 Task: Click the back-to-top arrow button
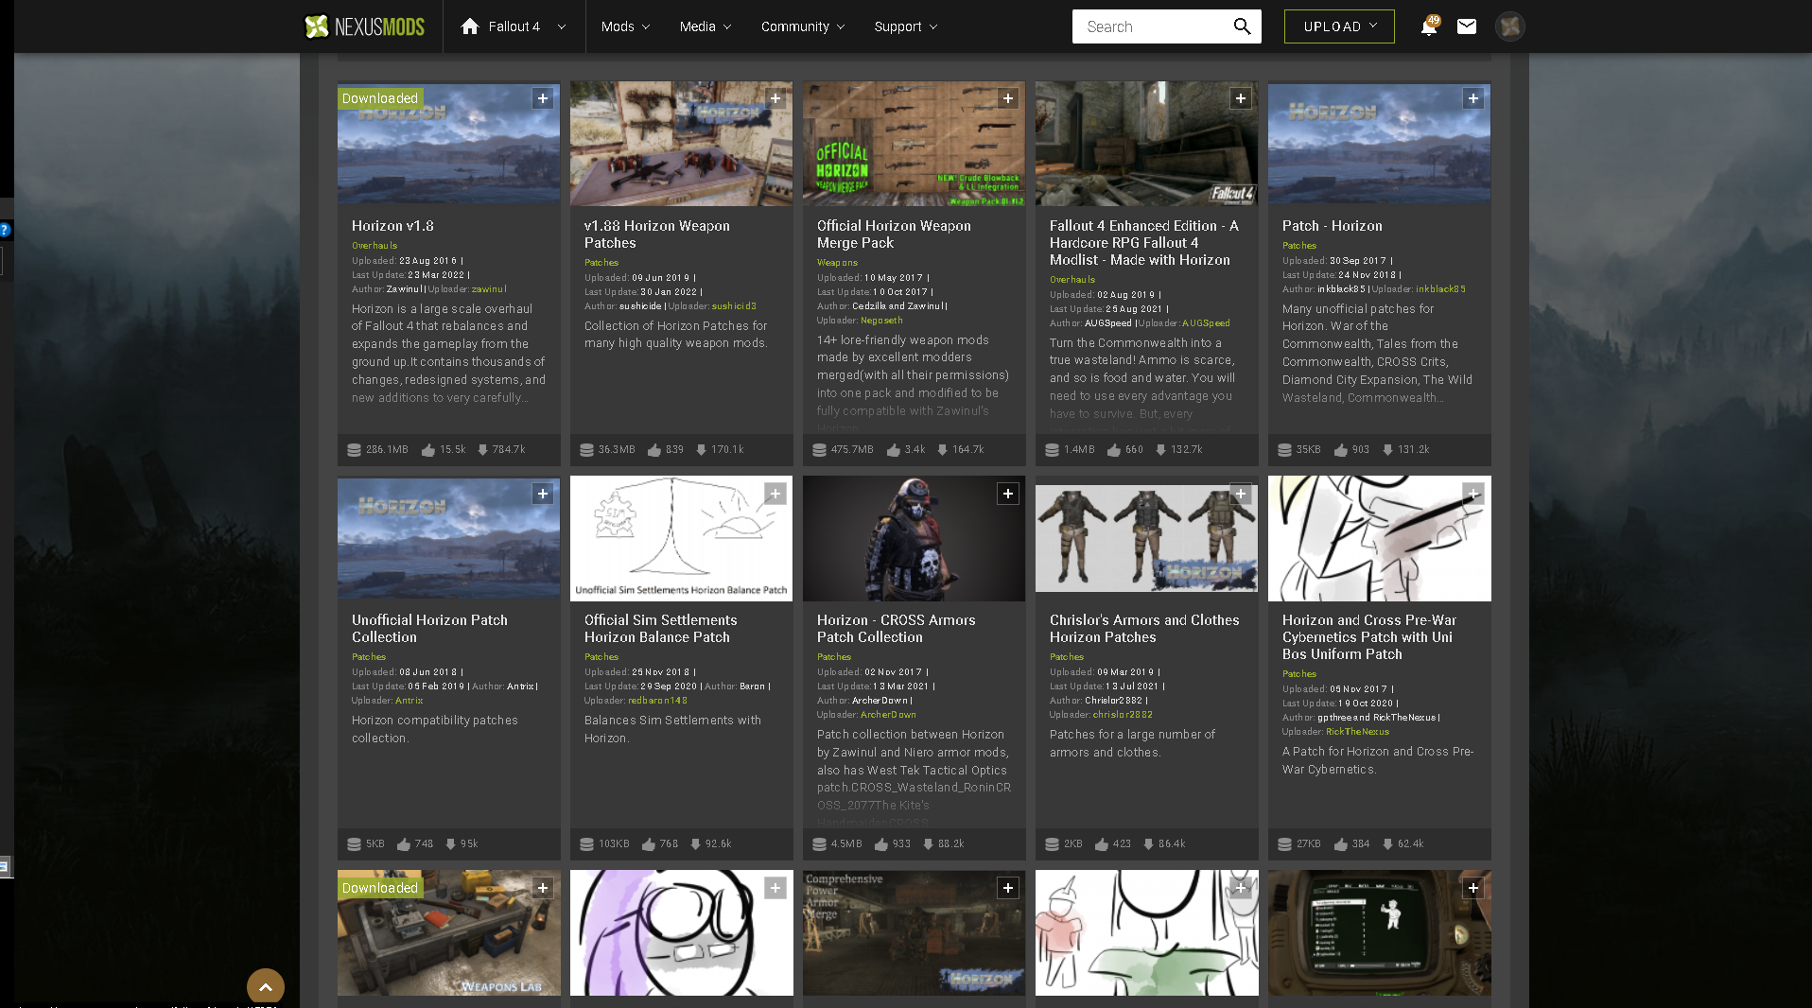(266, 986)
